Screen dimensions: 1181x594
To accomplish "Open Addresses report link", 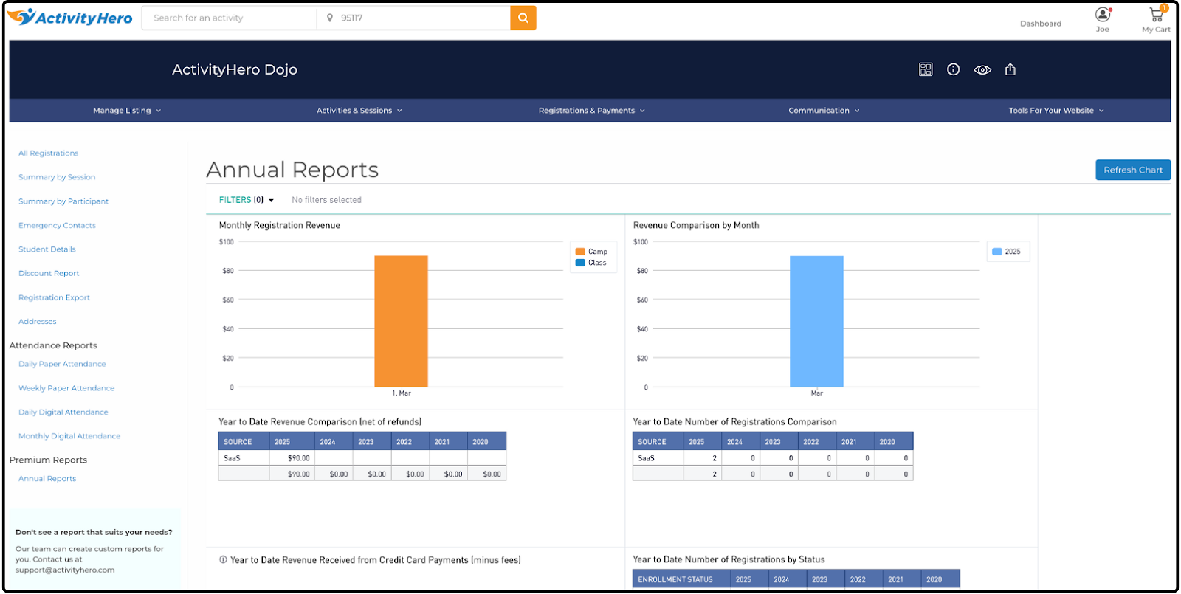I will coord(38,322).
